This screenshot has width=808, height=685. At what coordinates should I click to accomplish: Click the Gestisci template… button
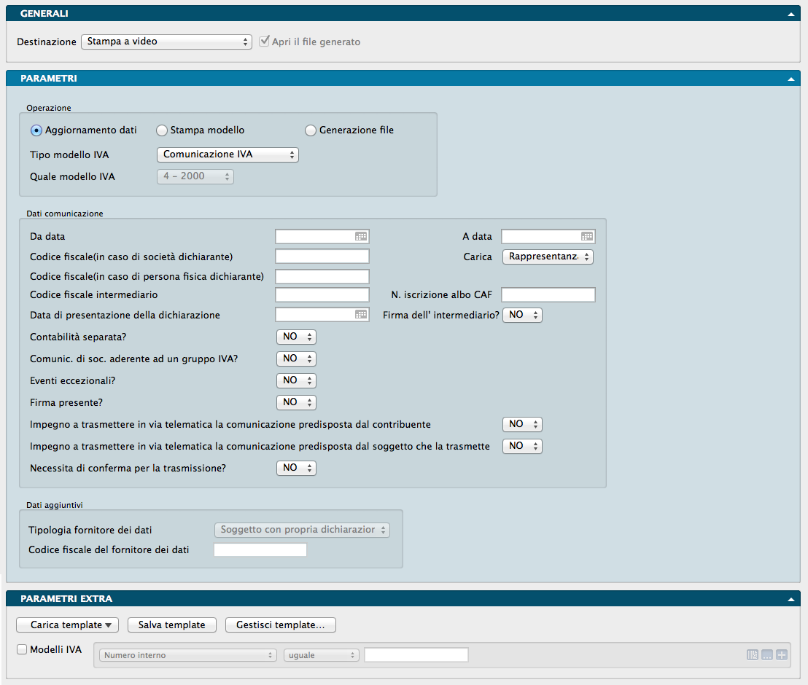281,625
